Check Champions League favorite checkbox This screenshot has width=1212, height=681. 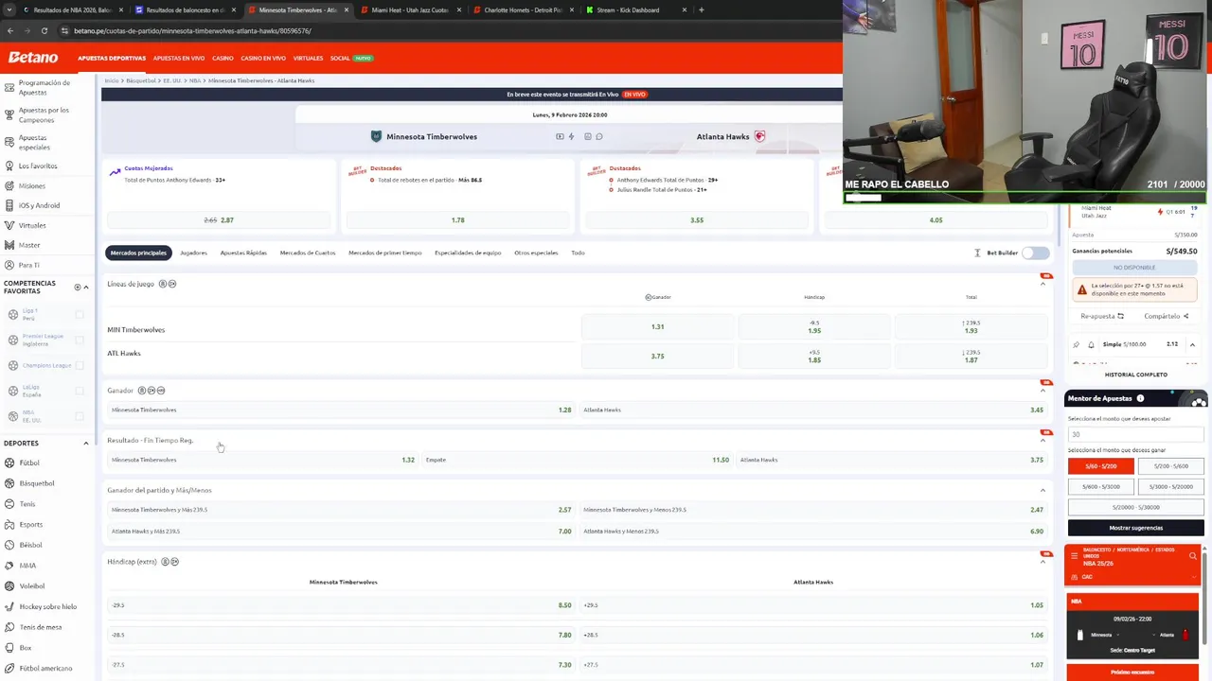[80, 365]
